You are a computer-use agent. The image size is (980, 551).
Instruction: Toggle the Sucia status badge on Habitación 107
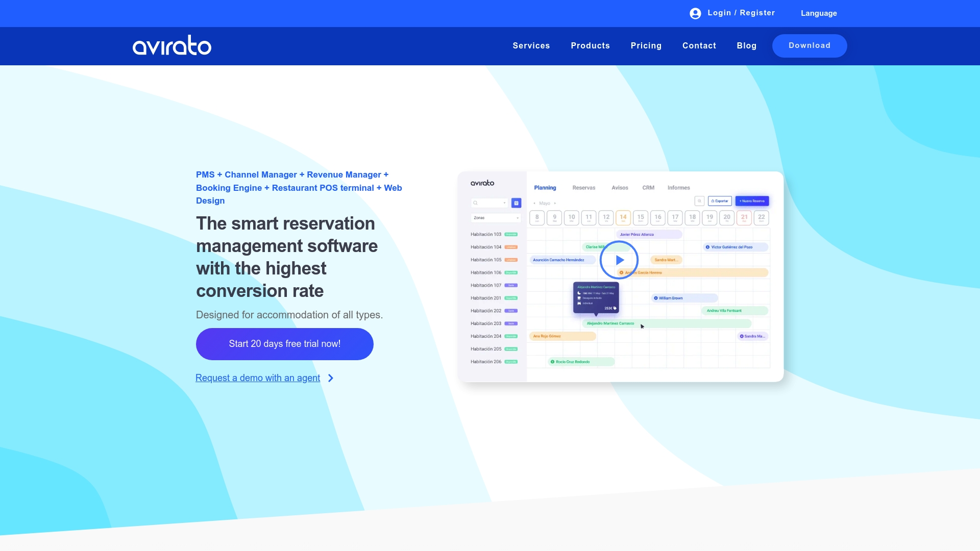coord(511,285)
